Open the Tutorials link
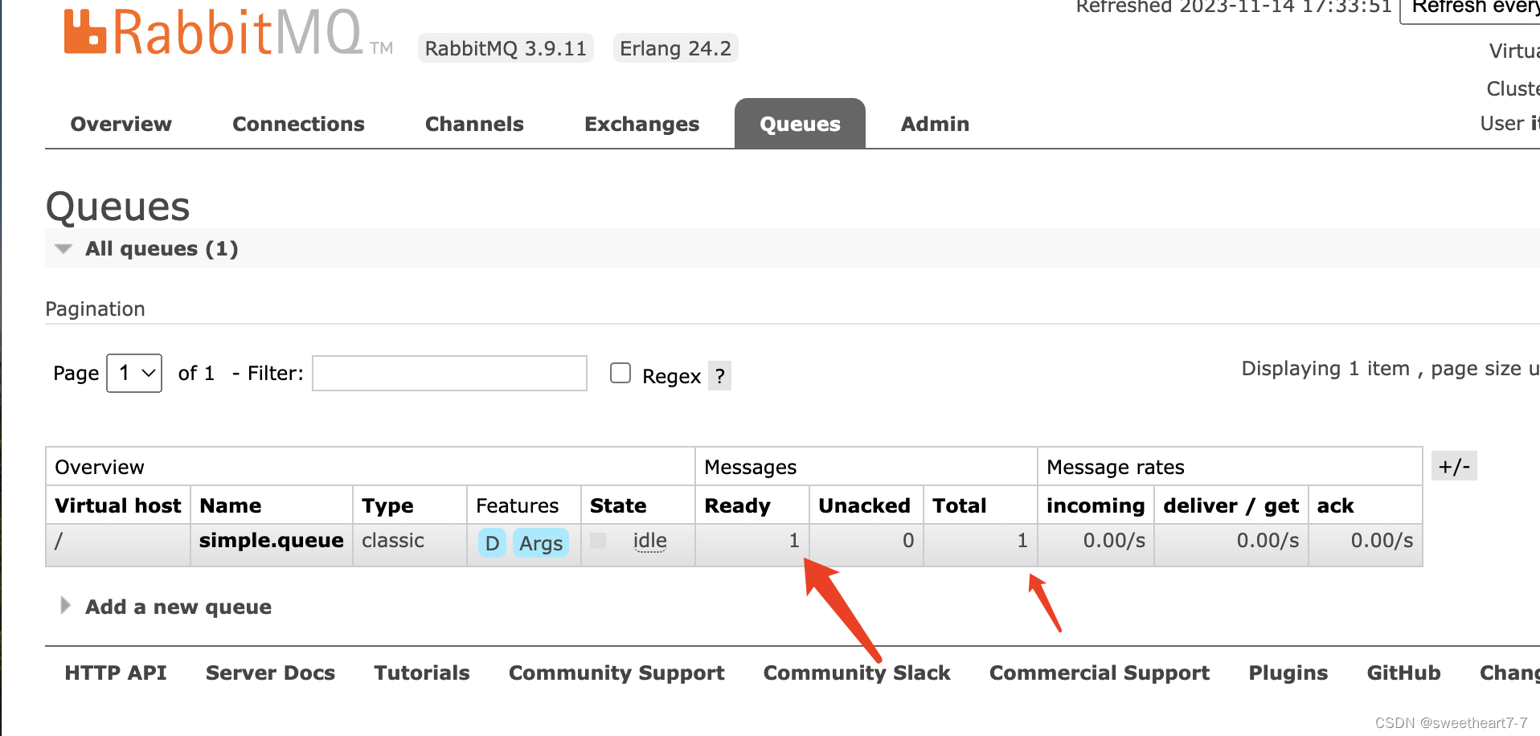The height and width of the screenshot is (736, 1540). [422, 673]
